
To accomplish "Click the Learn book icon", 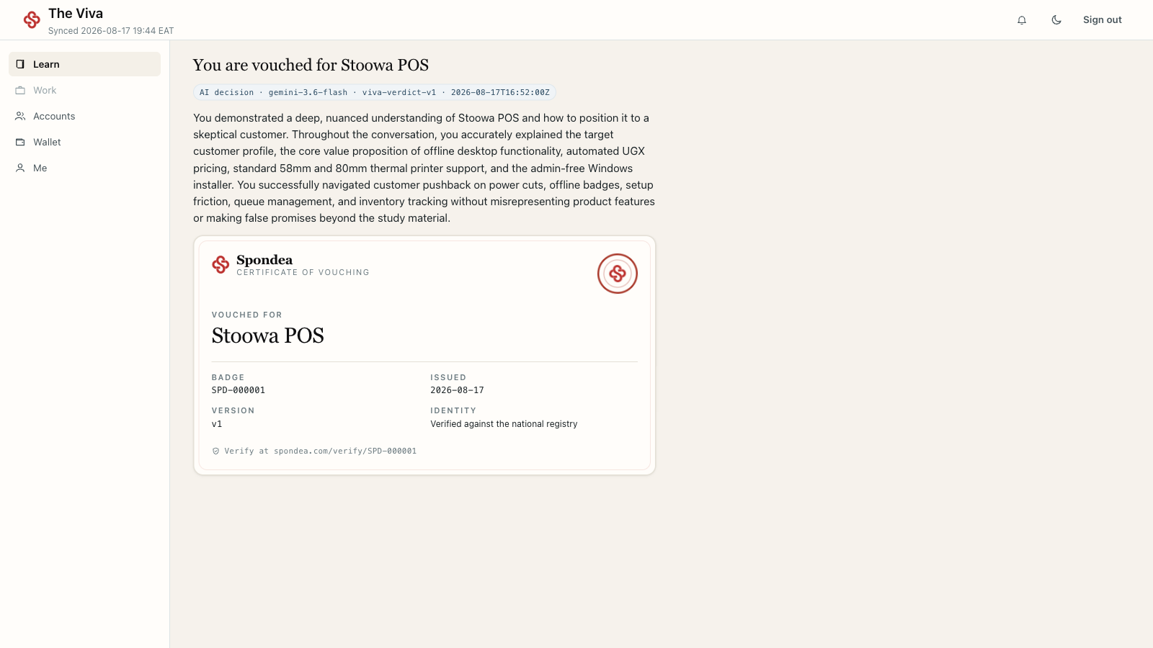I will (x=20, y=64).
